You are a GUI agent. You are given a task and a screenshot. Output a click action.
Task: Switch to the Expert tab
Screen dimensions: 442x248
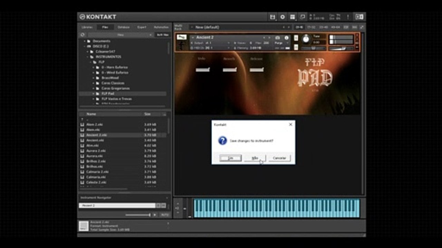pos(142,27)
